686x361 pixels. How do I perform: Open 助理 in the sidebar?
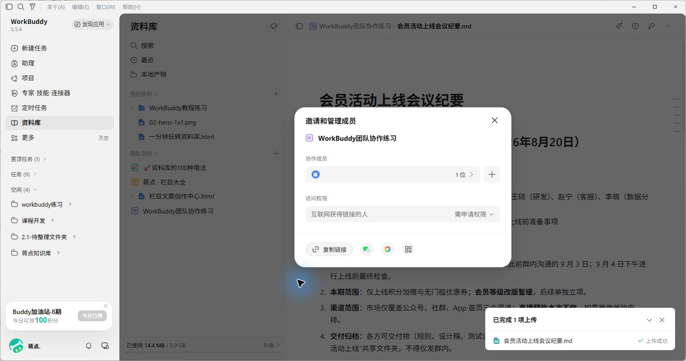pyautogui.click(x=60, y=63)
